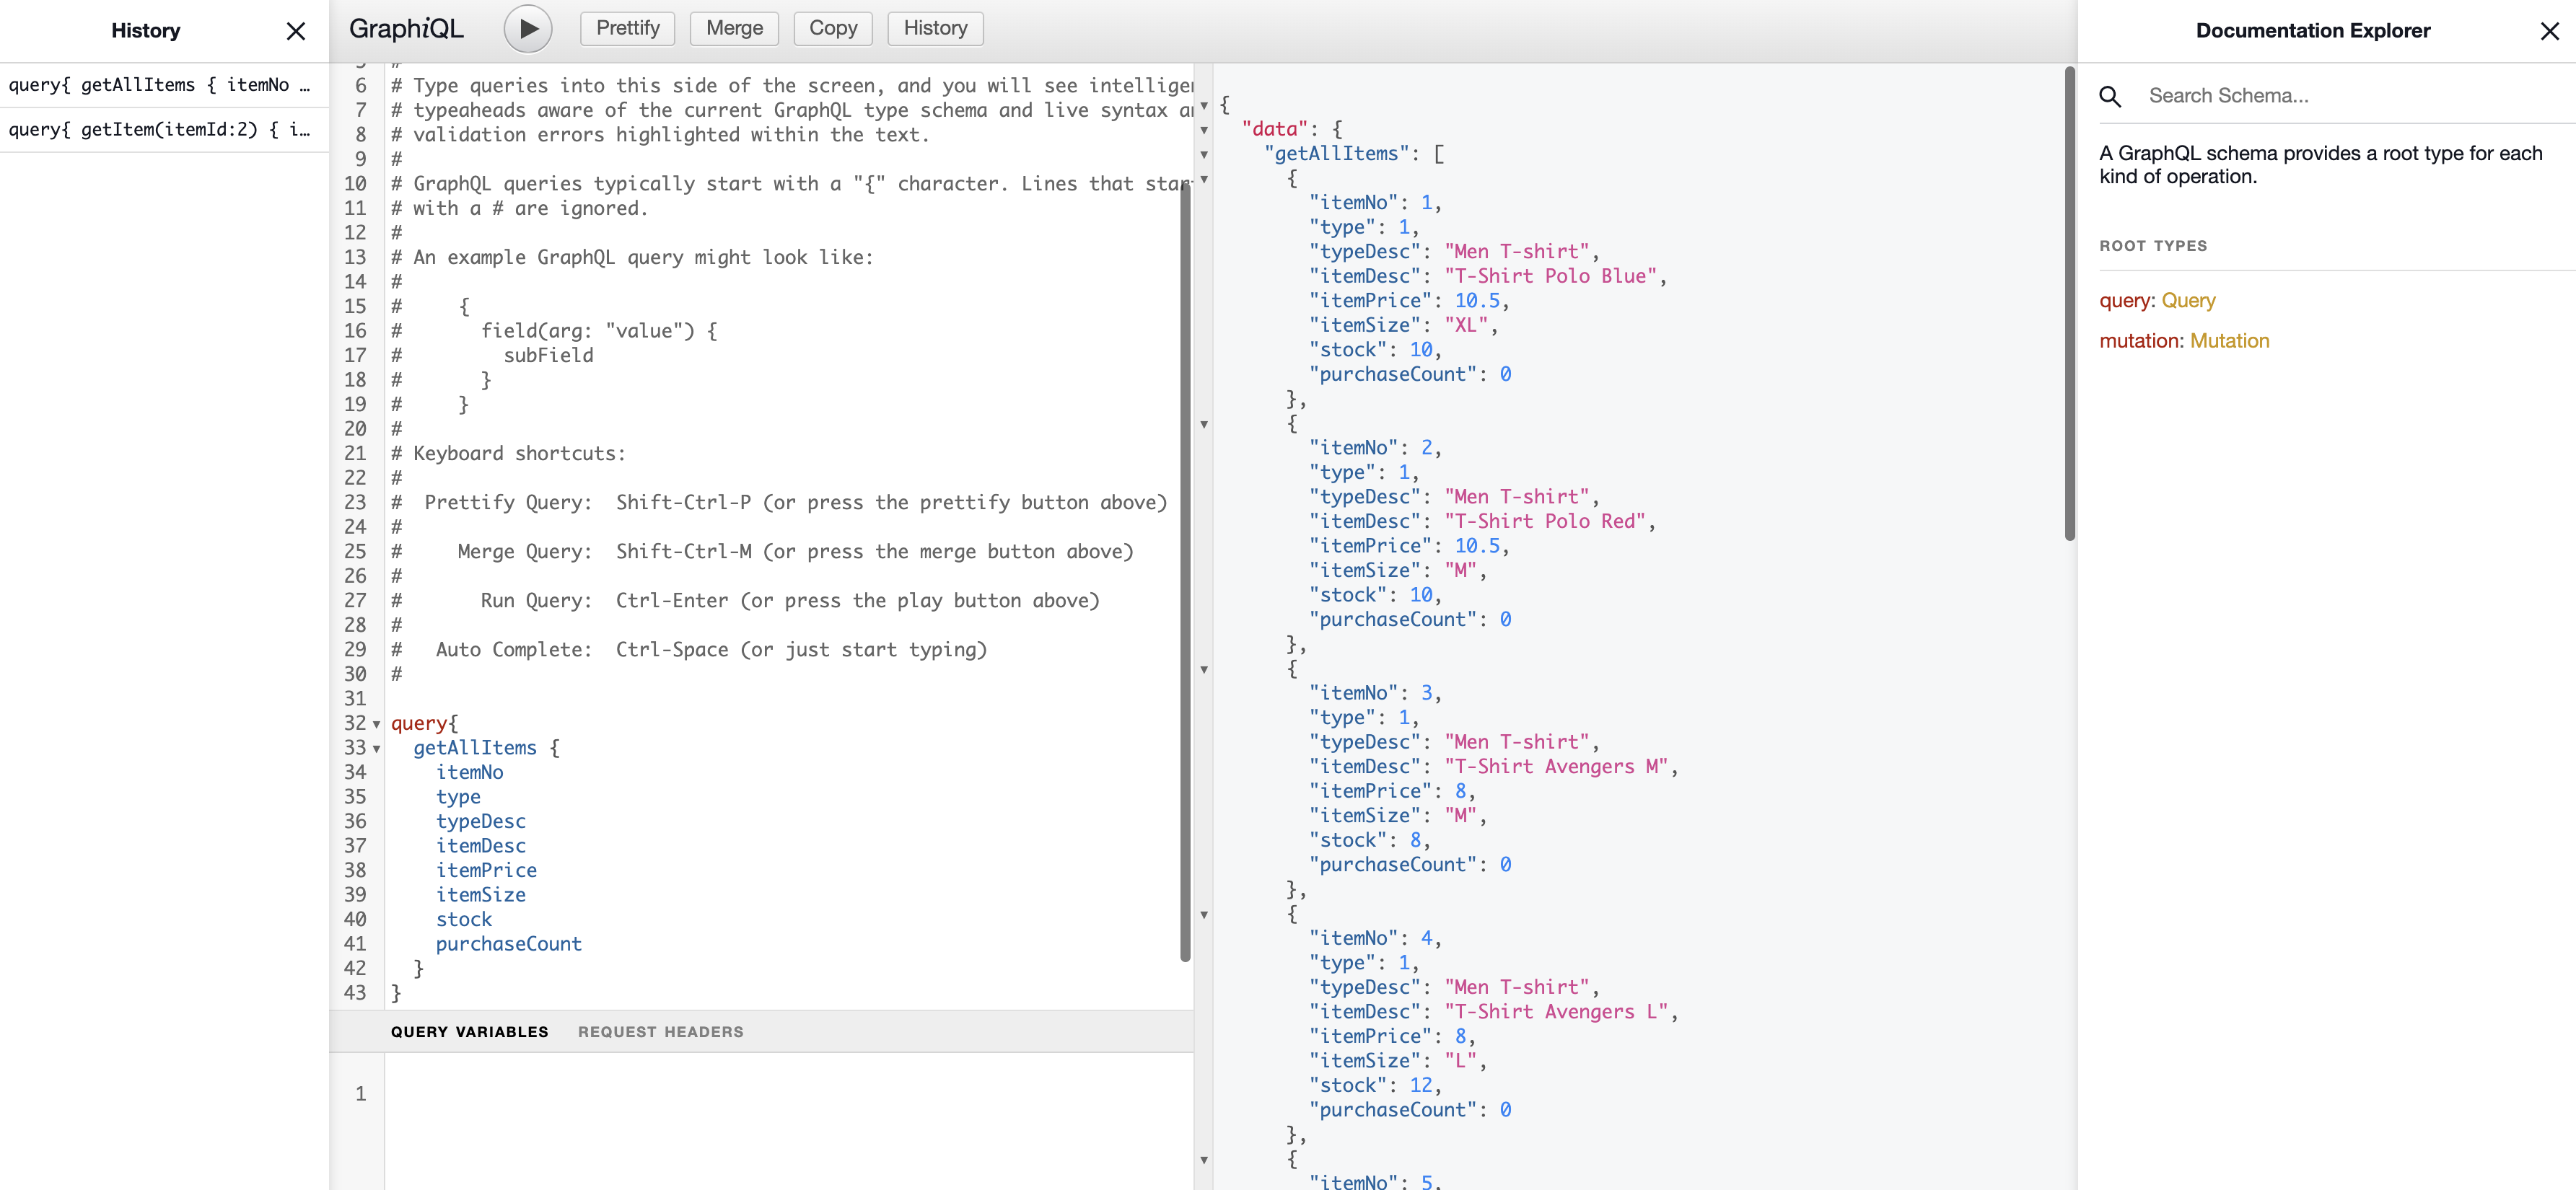Click the Prettify button
2576x1190 pixels.
[x=627, y=28]
